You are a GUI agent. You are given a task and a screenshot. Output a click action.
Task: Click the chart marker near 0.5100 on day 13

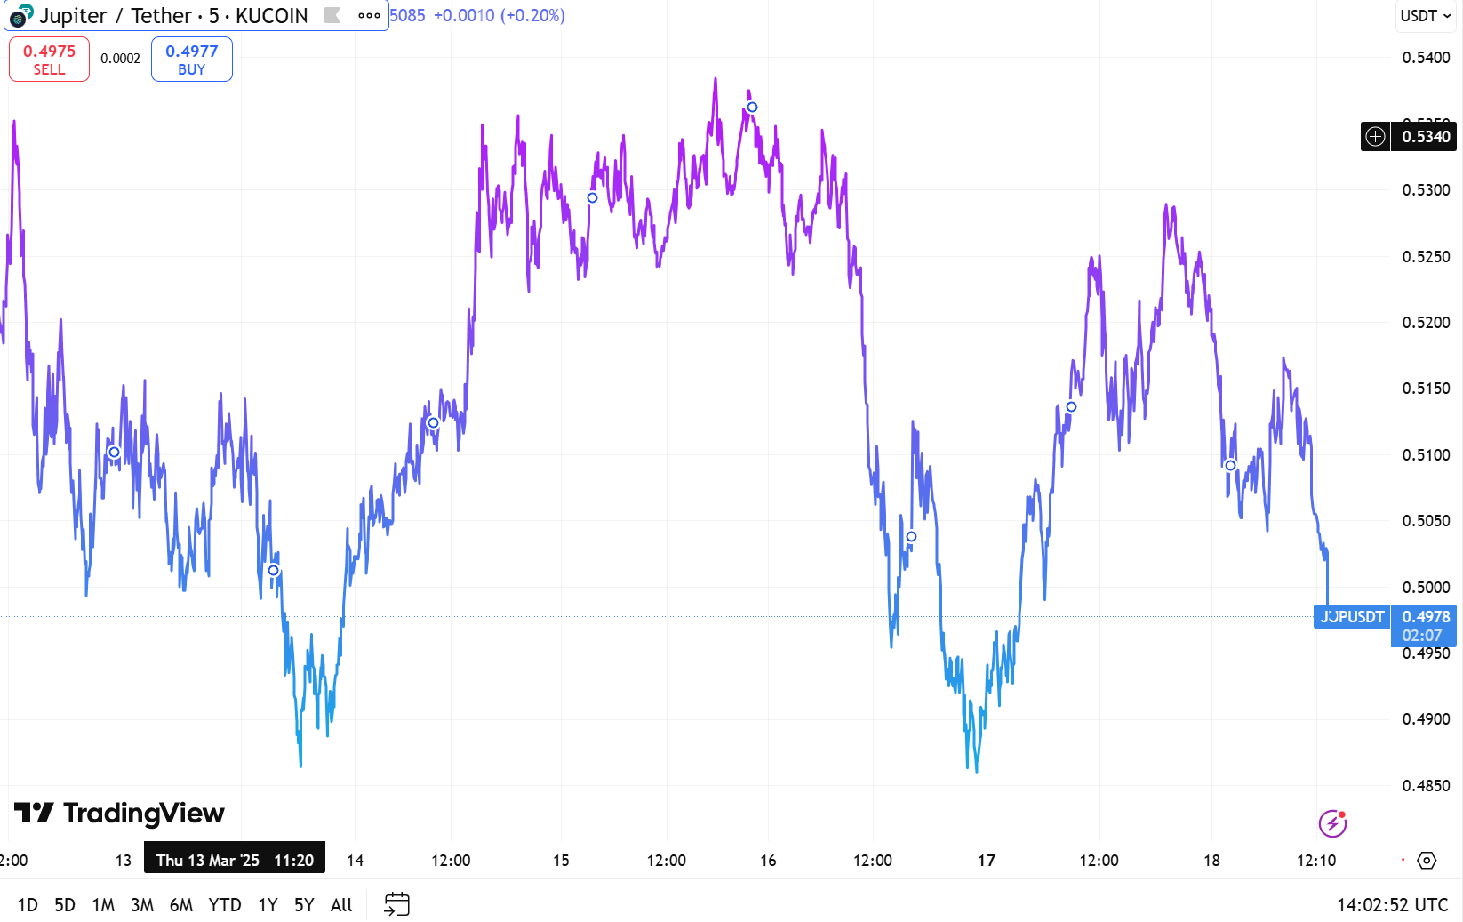114,452
